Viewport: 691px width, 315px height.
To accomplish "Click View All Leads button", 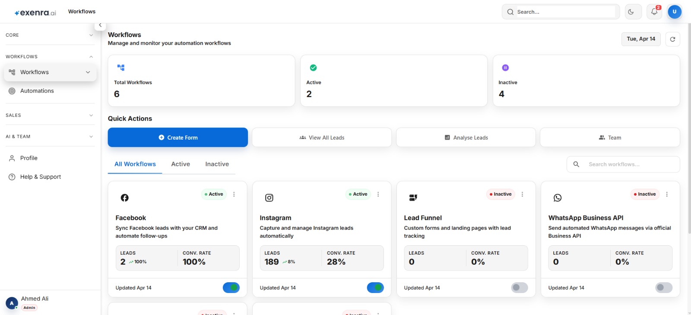I will (322, 137).
